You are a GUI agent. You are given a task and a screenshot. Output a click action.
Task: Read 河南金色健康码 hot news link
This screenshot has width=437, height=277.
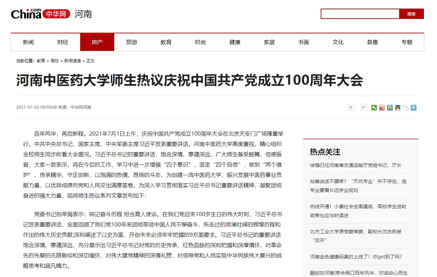[x=356, y=257]
